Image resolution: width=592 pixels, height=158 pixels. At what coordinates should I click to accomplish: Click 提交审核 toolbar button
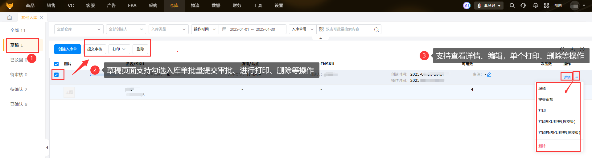[95, 49]
